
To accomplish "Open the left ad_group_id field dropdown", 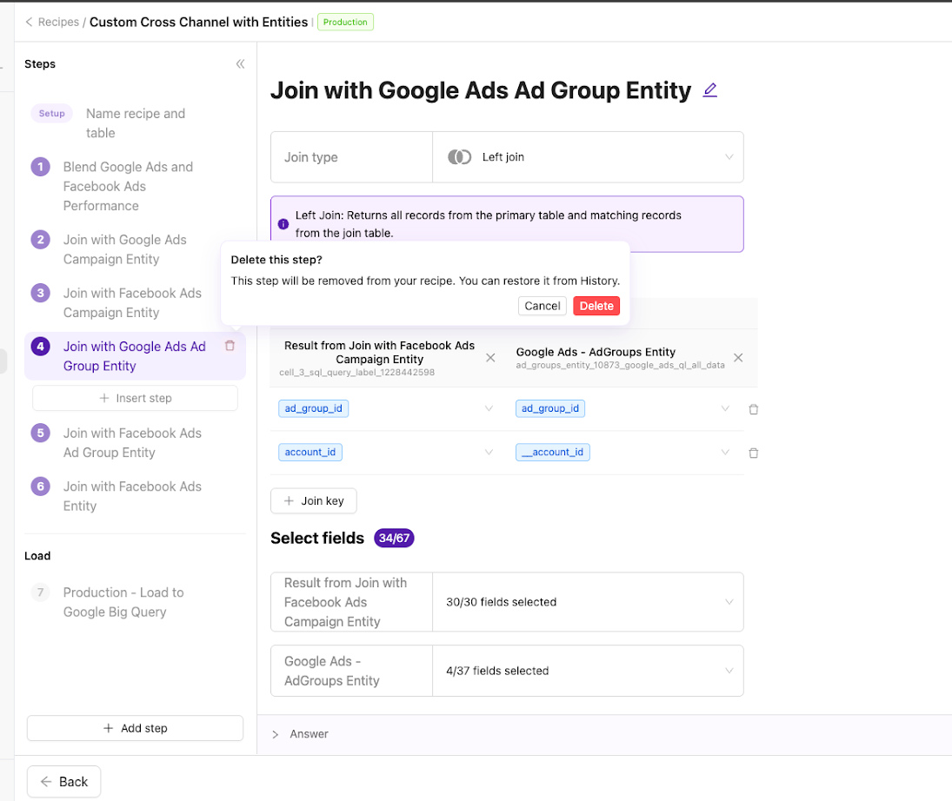I will [489, 408].
